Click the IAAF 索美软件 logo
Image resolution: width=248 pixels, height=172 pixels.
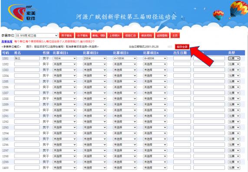[22, 13]
